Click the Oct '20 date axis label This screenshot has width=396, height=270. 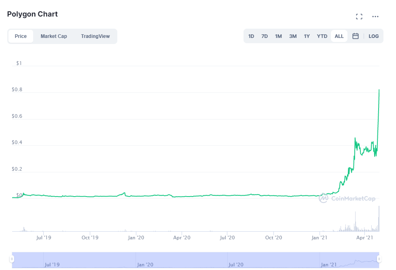[x=273, y=237]
